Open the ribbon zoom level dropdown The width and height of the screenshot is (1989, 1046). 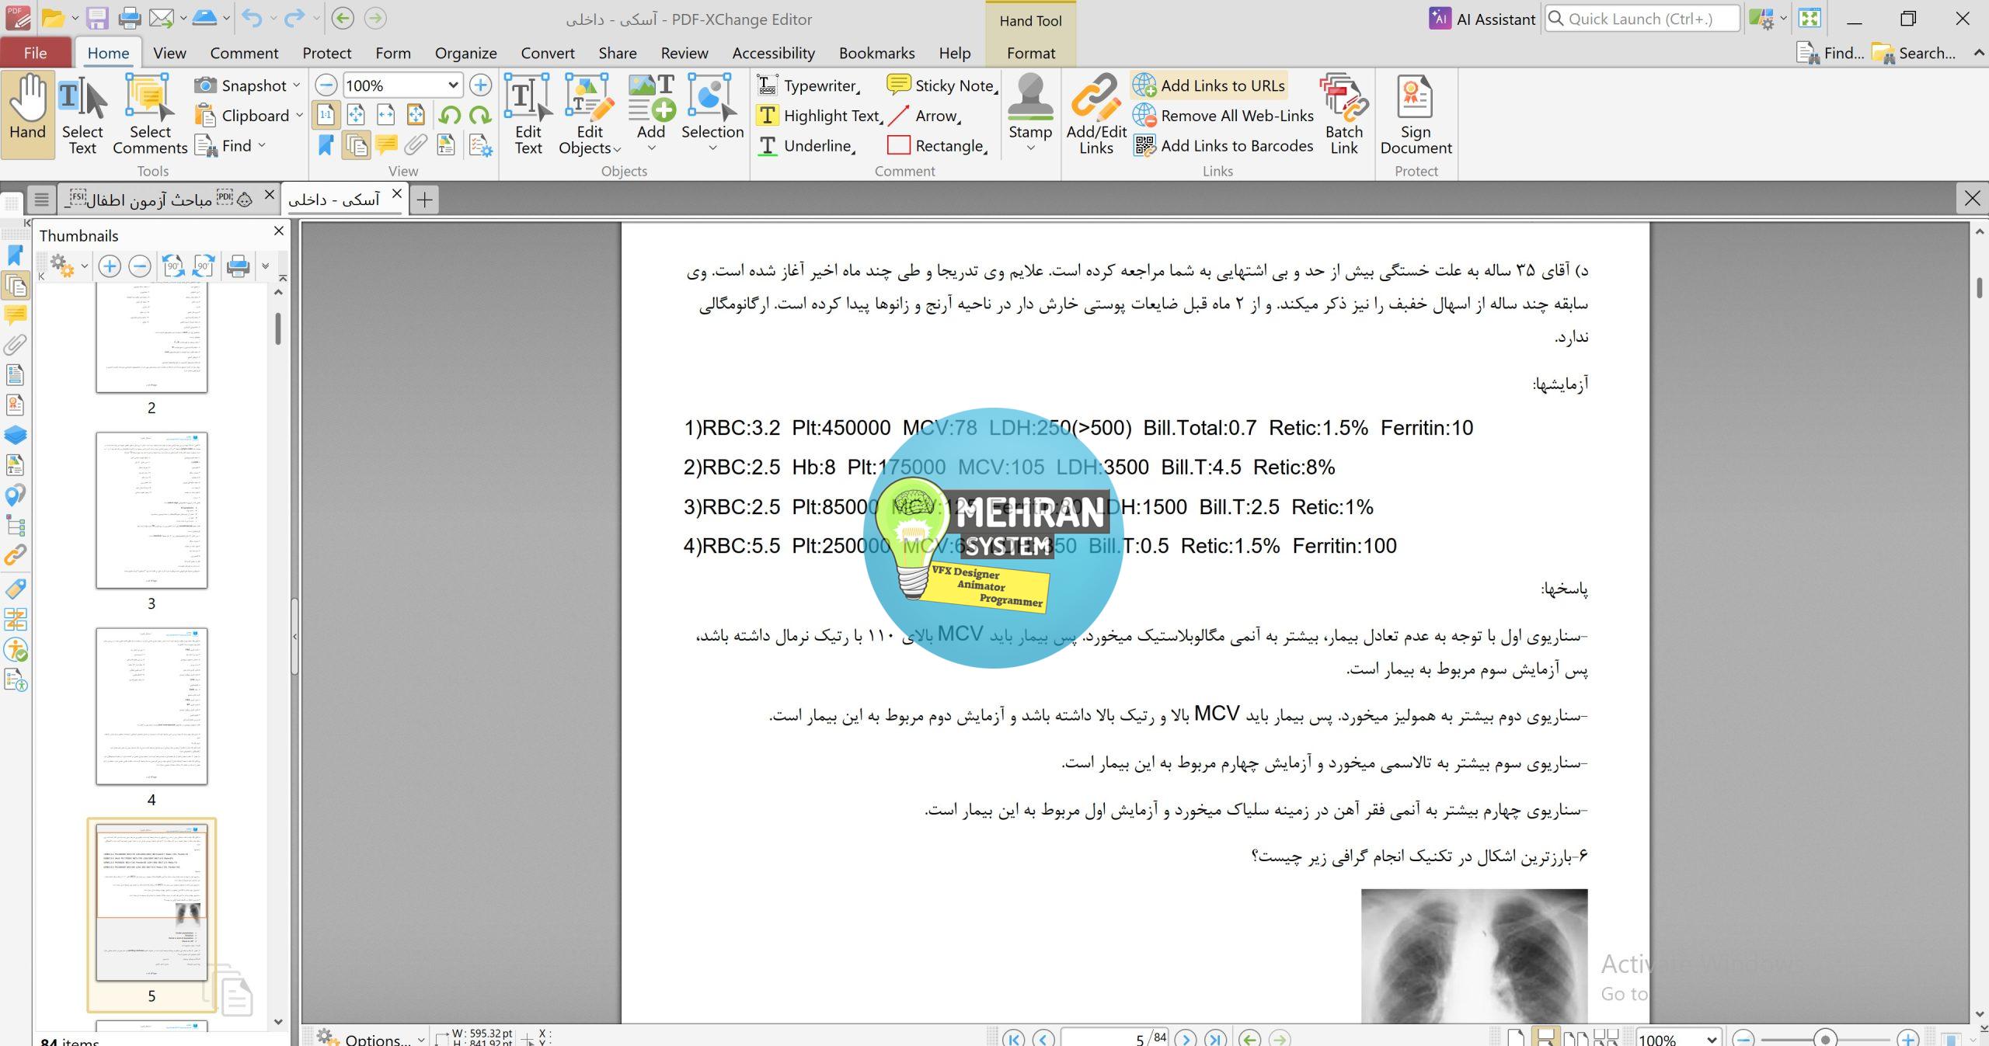coord(453,85)
